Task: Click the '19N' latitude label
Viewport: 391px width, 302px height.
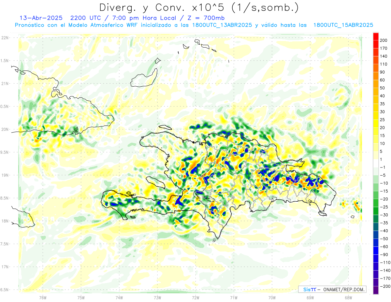Action: (x=5, y=175)
